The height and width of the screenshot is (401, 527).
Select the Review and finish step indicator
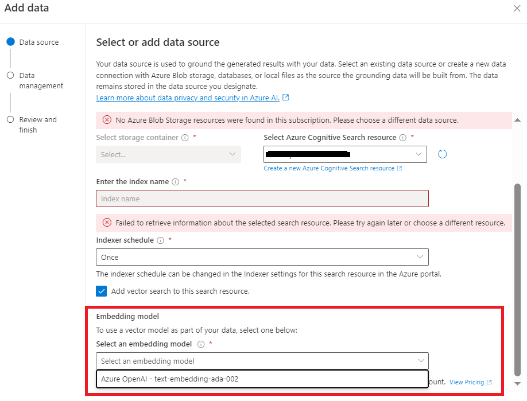[10, 119]
